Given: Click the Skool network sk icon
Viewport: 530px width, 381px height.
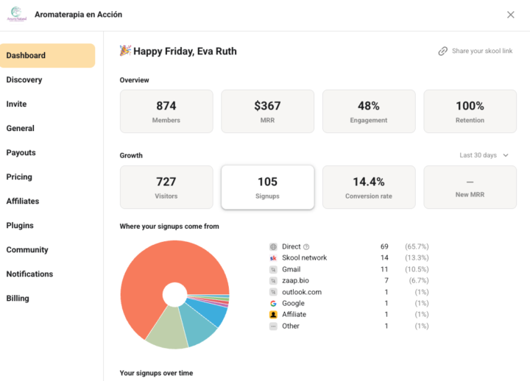Looking at the screenshot, I should (x=273, y=258).
